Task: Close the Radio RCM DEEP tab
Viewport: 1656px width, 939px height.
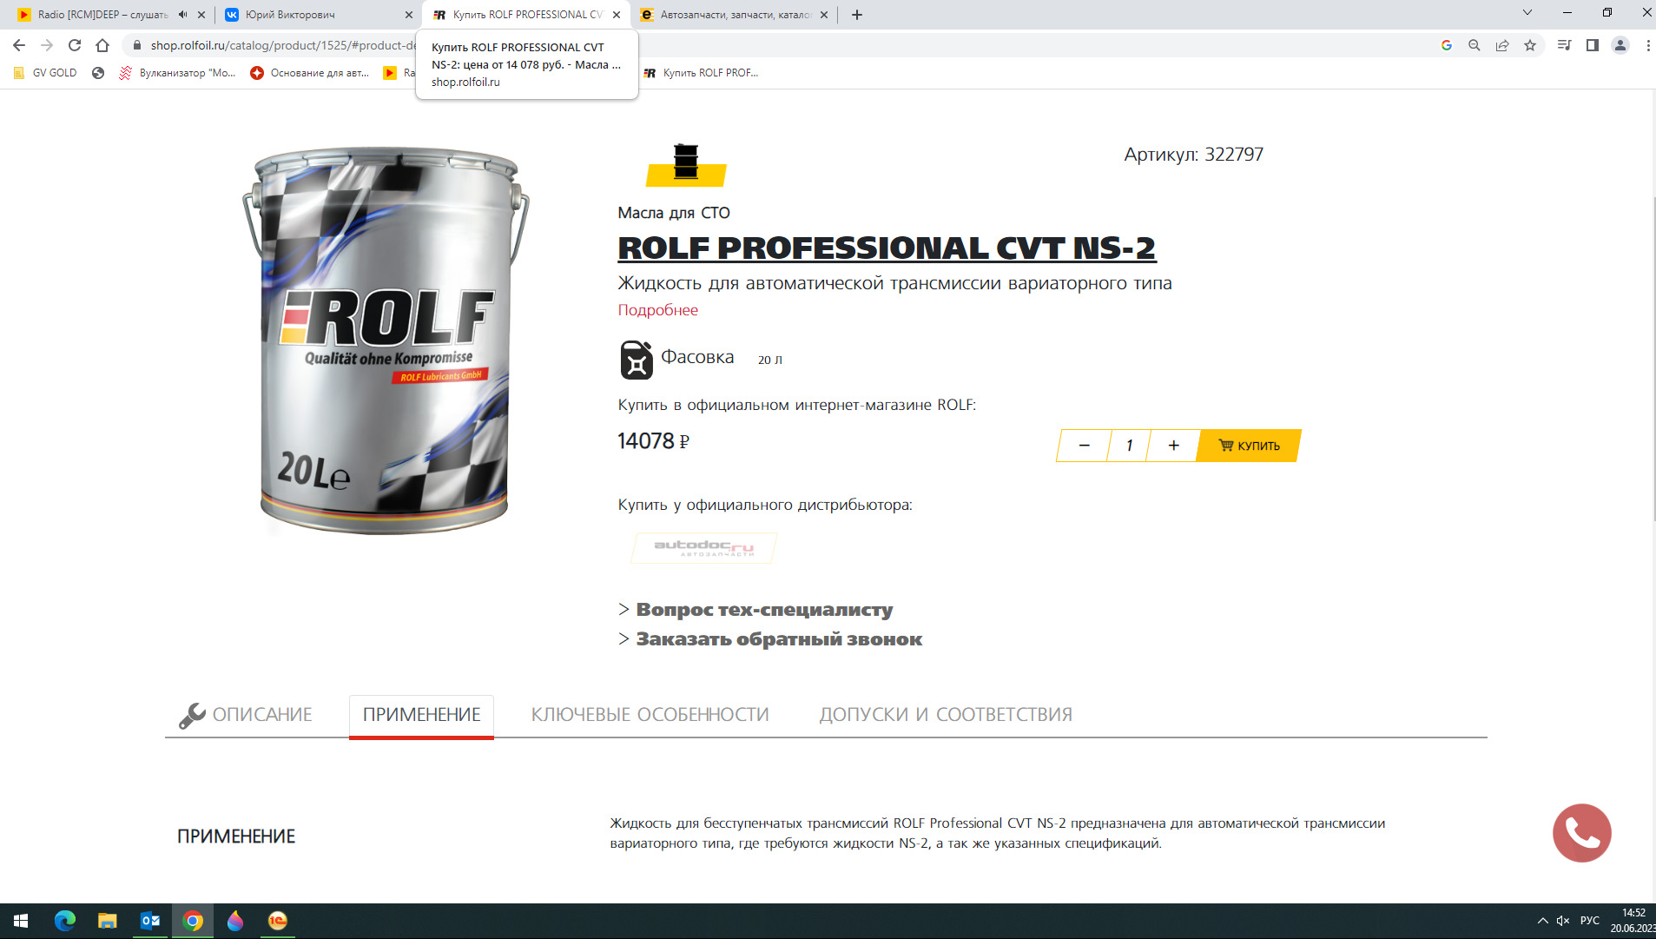Action: [x=201, y=15]
